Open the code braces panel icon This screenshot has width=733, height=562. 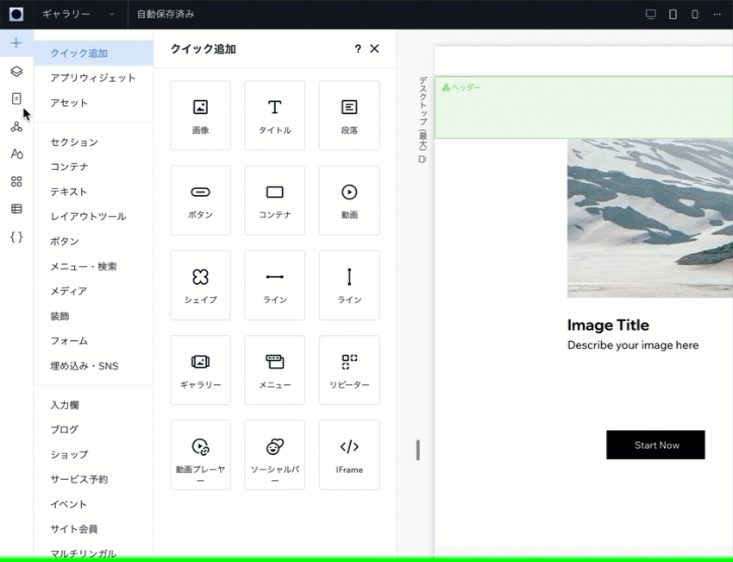coord(16,237)
